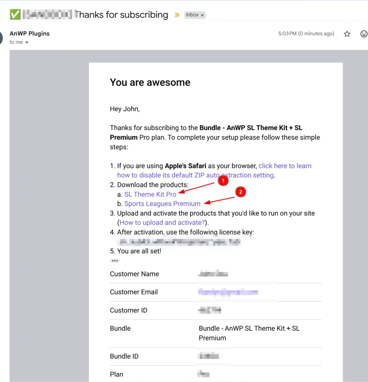Add emoji reaction to the email
368x382 pixels.
click(x=364, y=34)
